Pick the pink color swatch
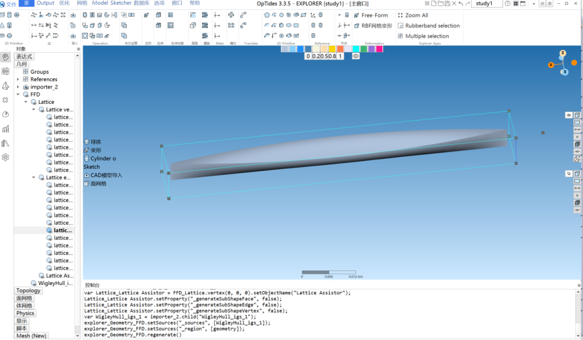The width and height of the screenshot is (583, 340). click(x=379, y=49)
